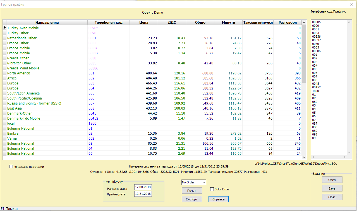Image resolution: width=357 pixels, height=211 pixels.
Task: Click the Open button in Задание
Action: 332,180
